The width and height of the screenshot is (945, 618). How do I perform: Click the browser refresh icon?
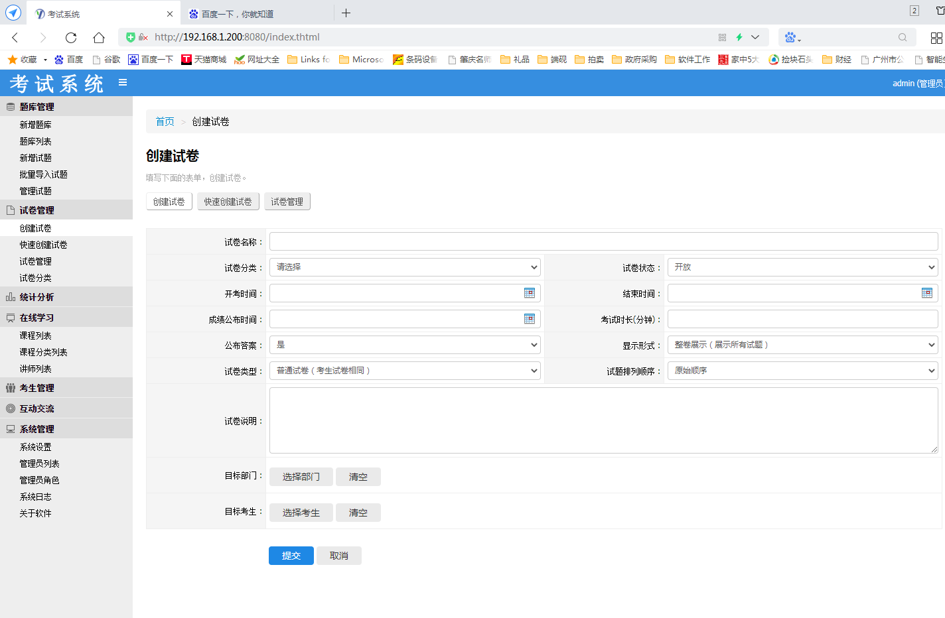(71, 37)
